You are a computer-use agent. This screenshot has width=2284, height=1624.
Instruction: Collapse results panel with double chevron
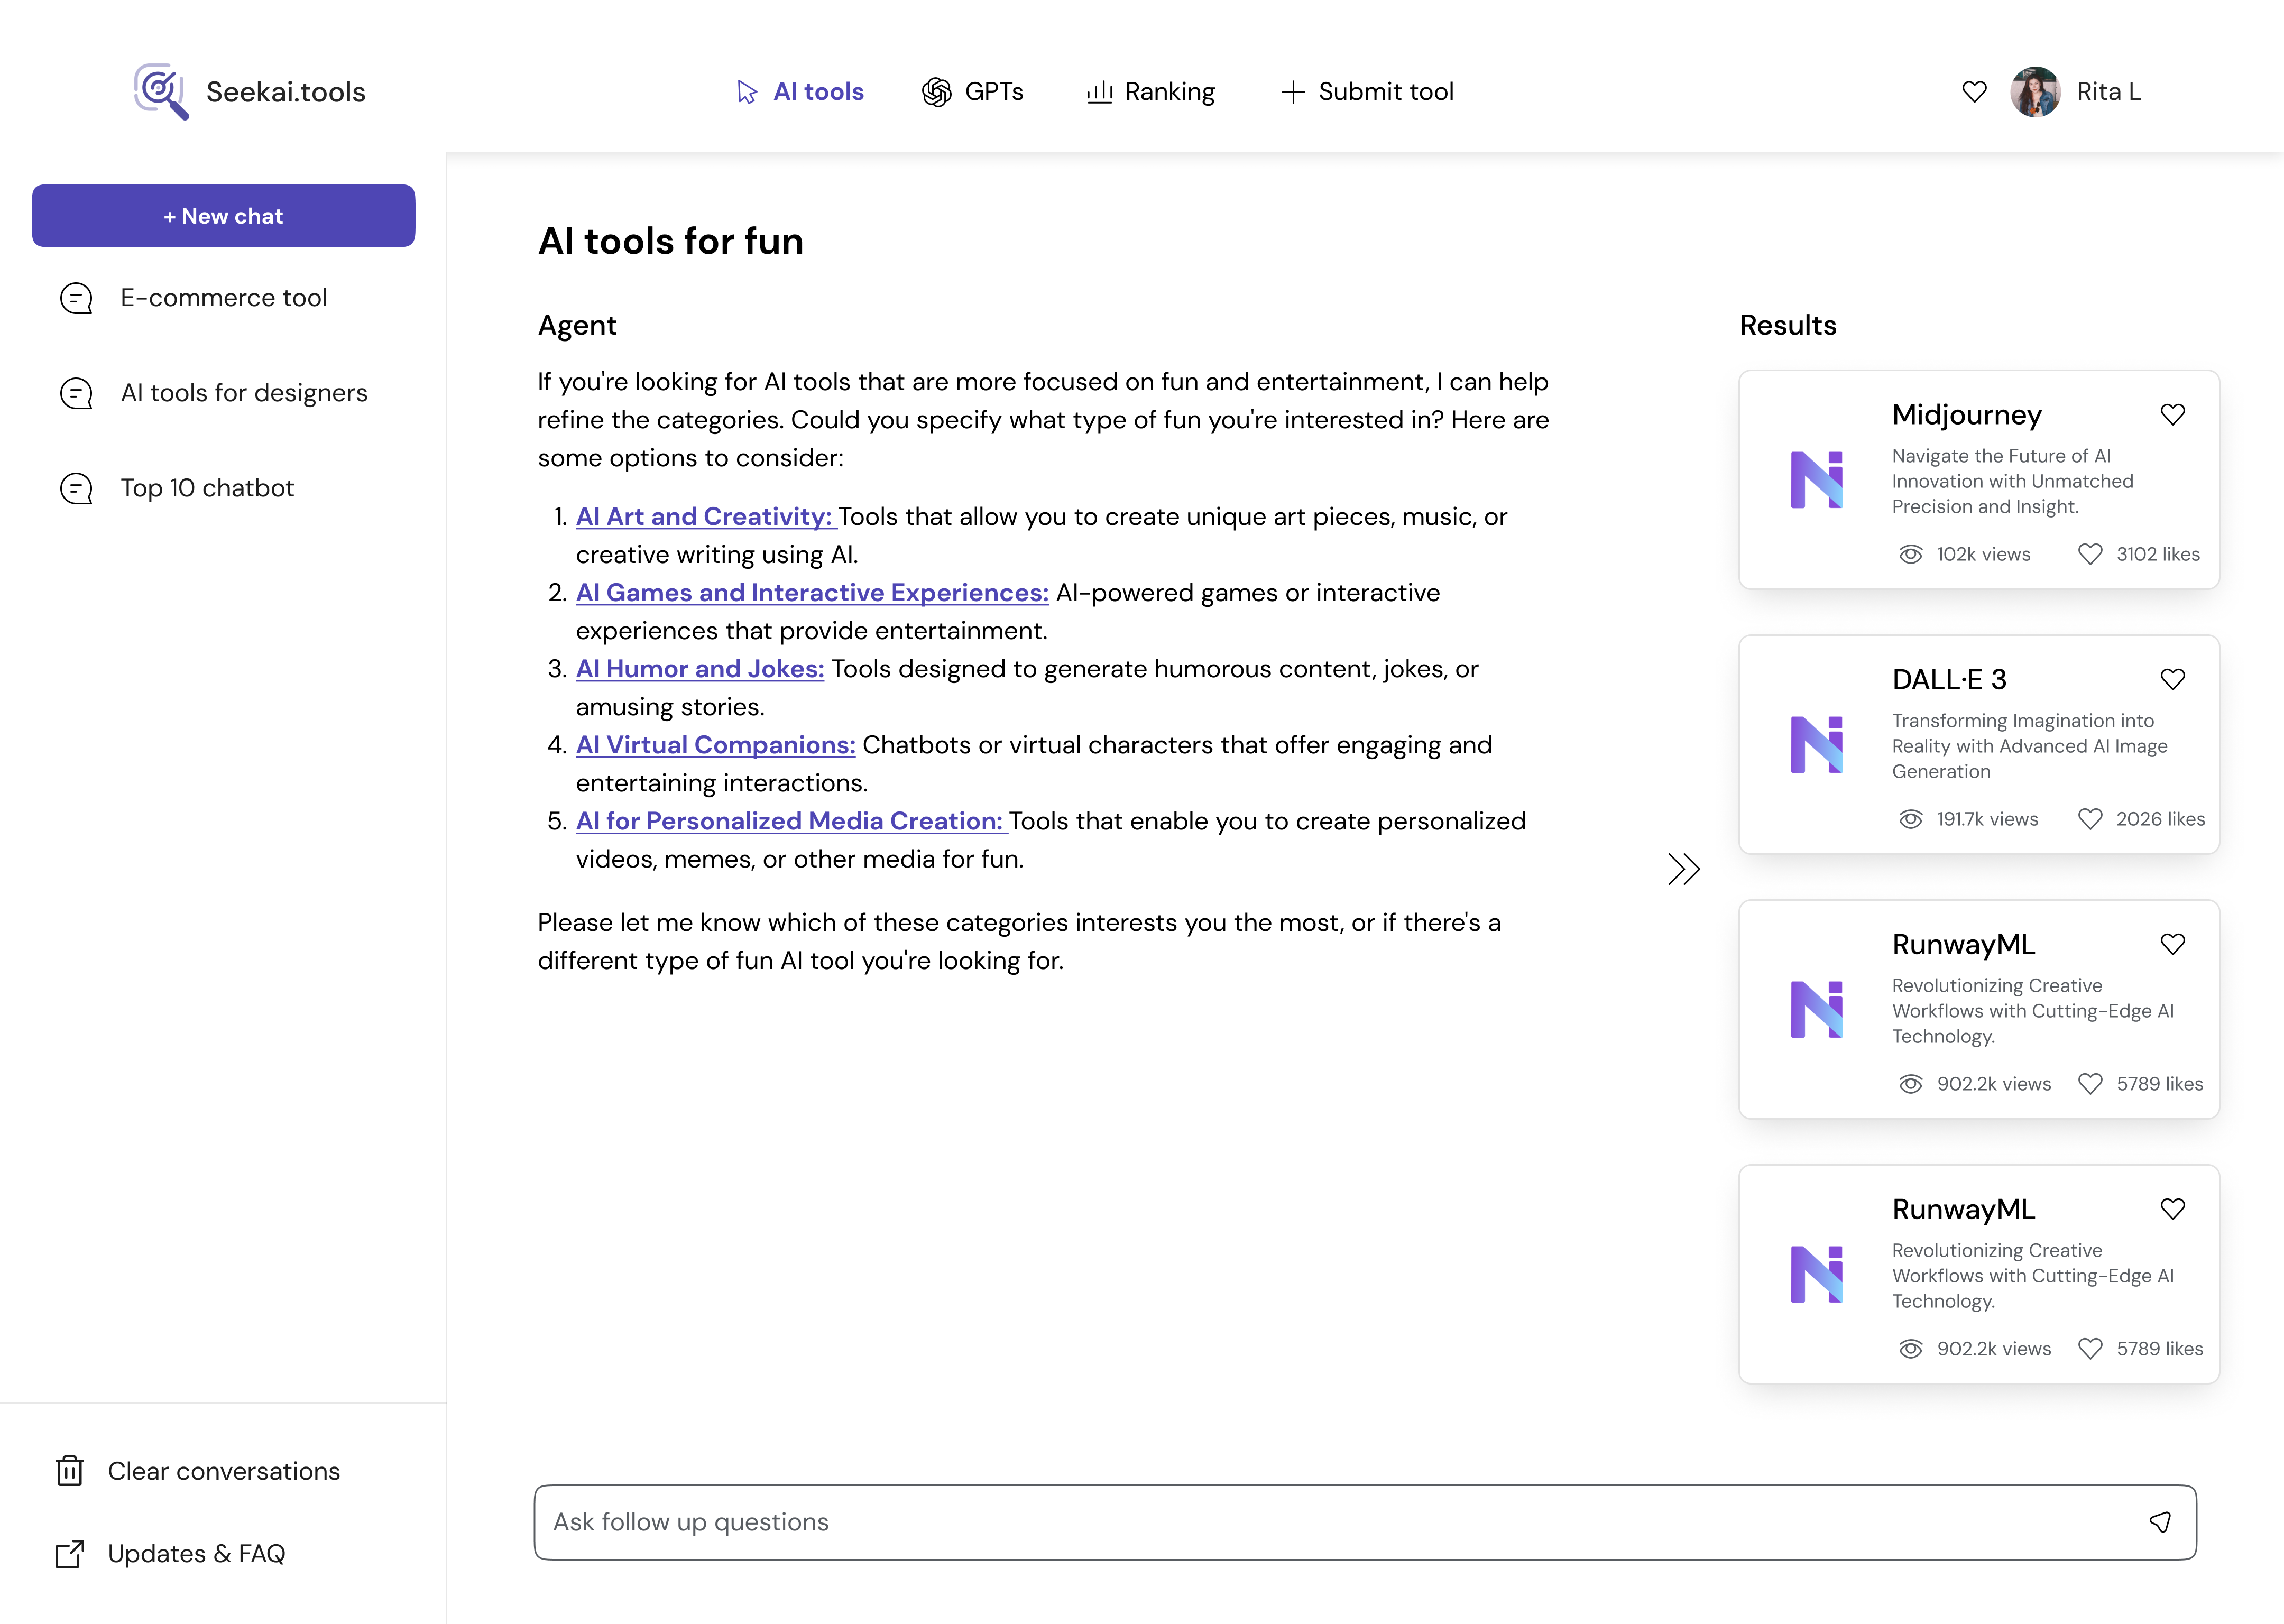pyautogui.click(x=1684, y=869)
